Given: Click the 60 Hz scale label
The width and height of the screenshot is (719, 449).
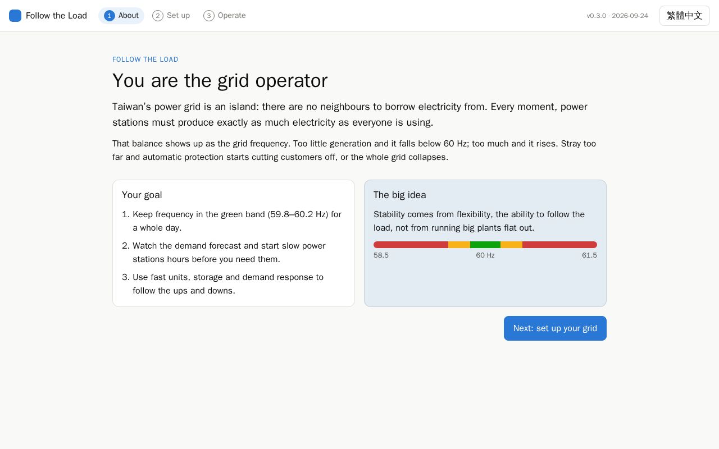Looking at the screenshot, I should coord(485,255).
